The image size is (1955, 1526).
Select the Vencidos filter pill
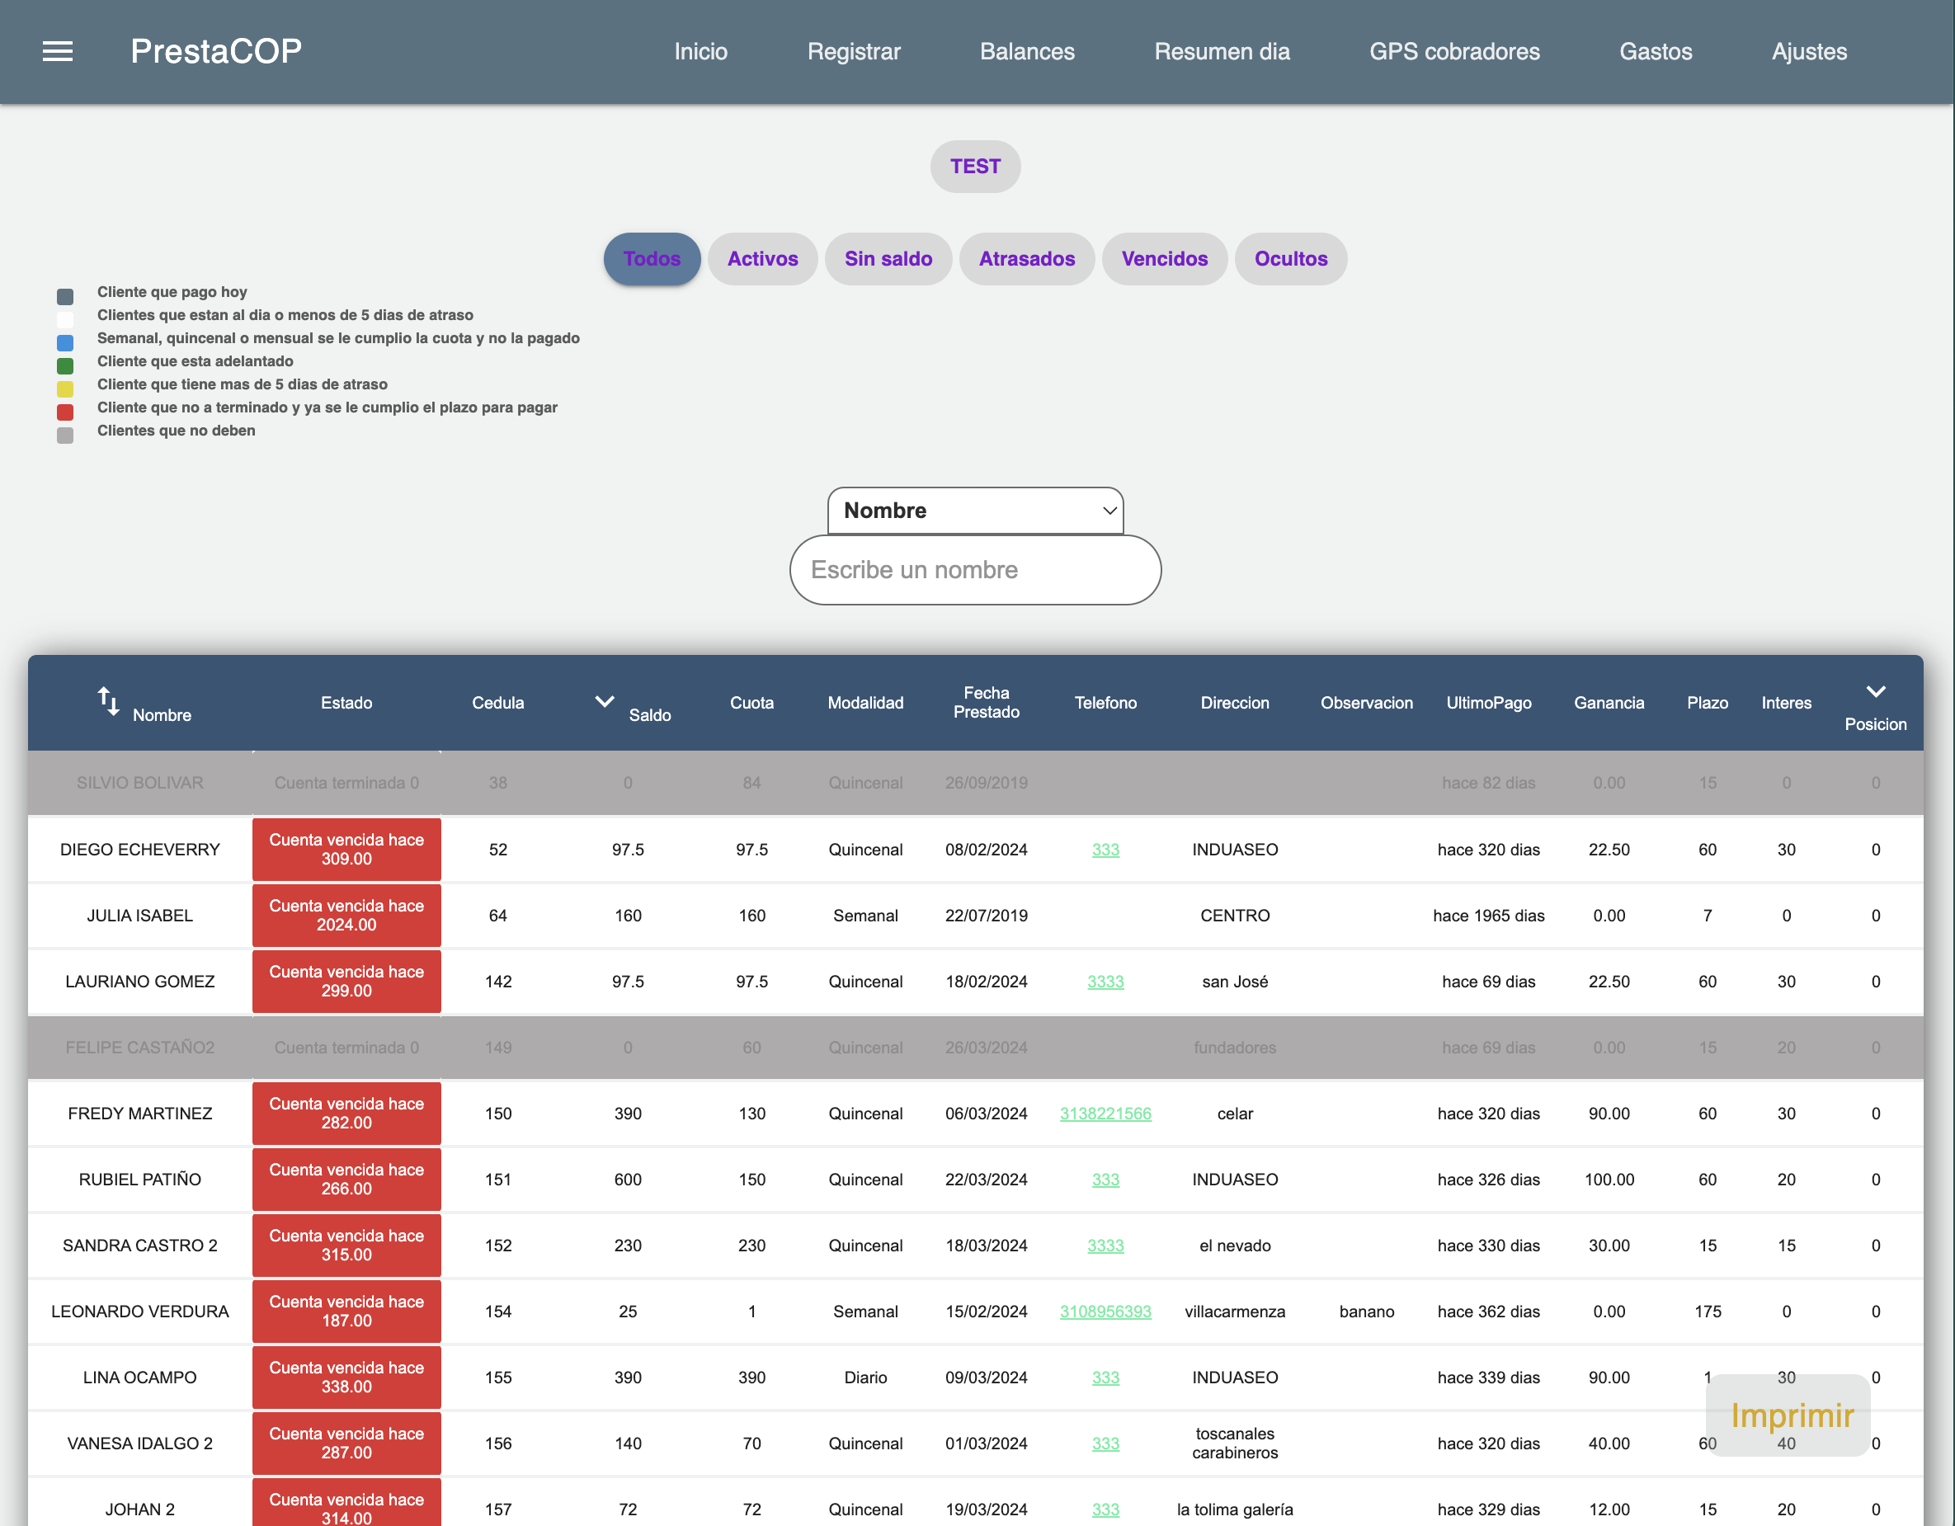click(1164, 259)
